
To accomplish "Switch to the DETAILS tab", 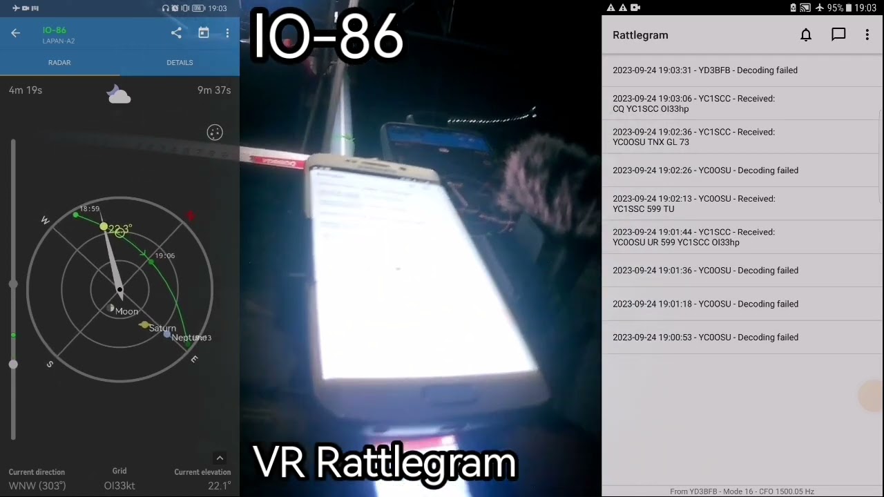I will (180, 63).
